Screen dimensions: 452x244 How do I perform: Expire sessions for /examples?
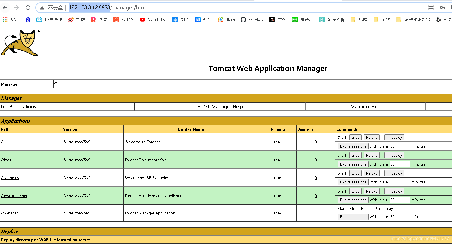[x=353, y=182]
